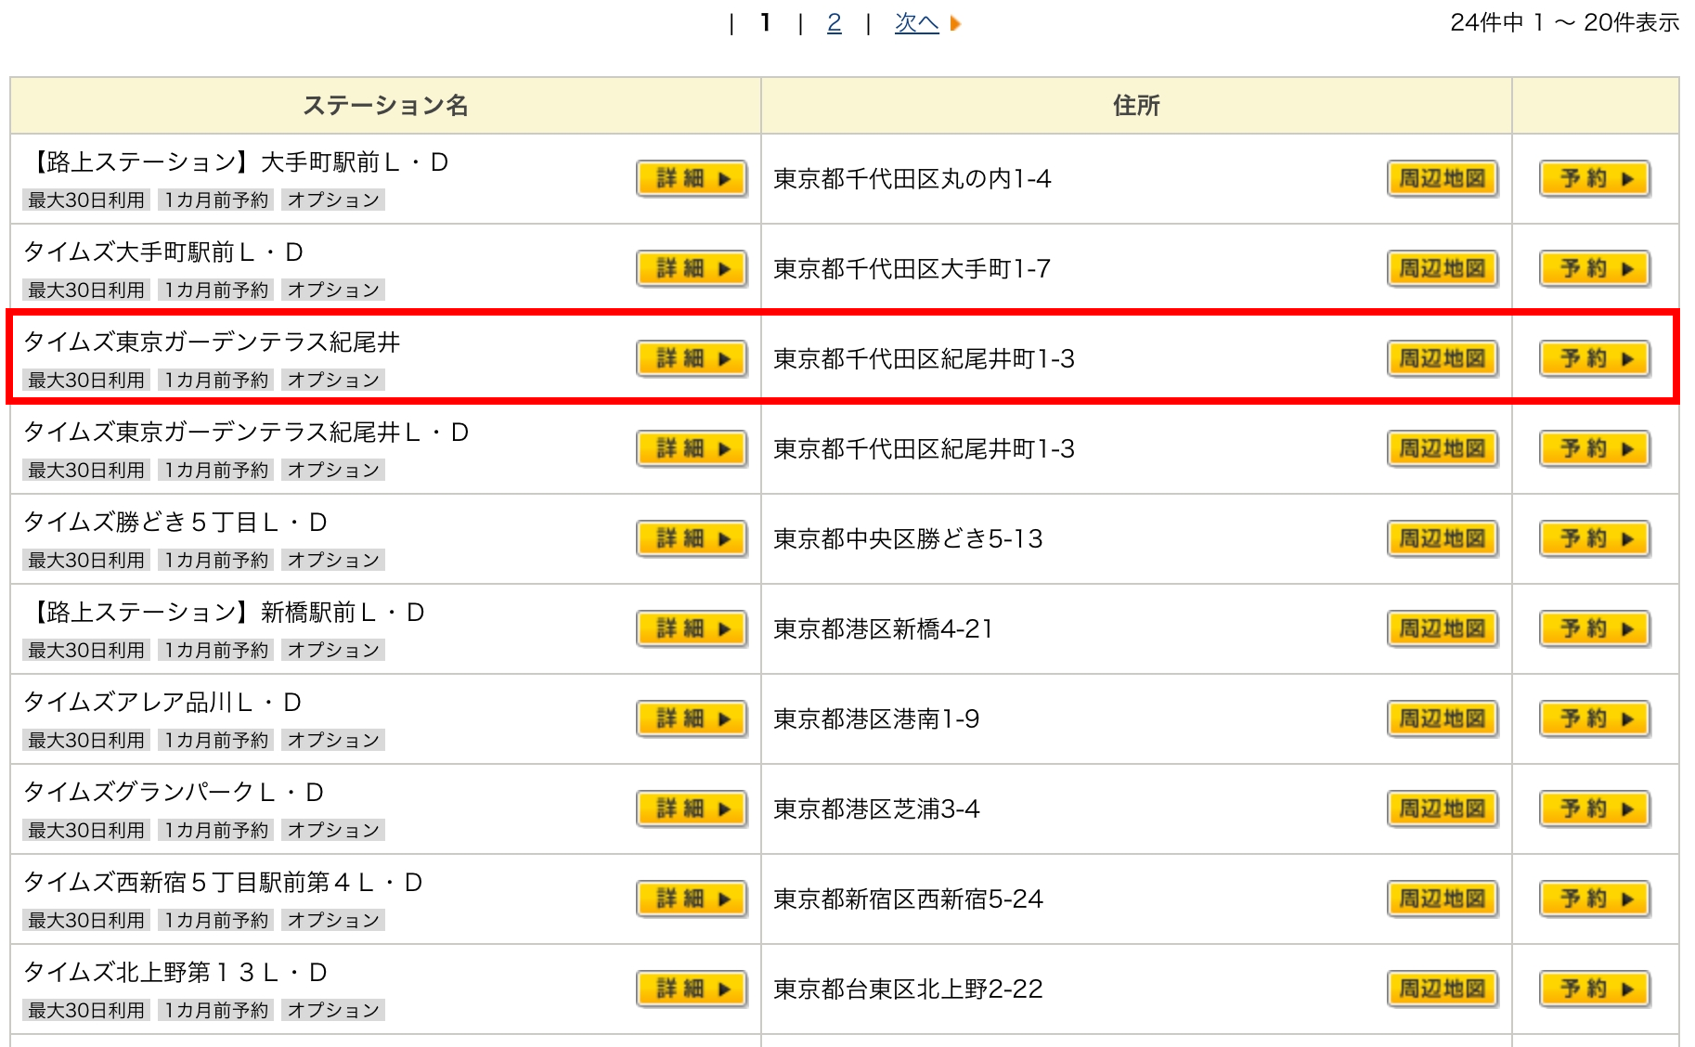This screenshot has width=1695, height=1047.
Task: Open 詳細 for タイムズ勝どき5丁目L・D
Action: (692, 538)
